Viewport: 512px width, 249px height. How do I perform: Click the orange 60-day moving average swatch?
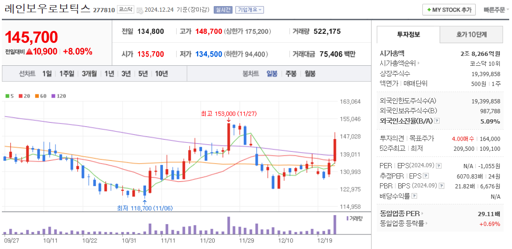(x=37, y=96)
